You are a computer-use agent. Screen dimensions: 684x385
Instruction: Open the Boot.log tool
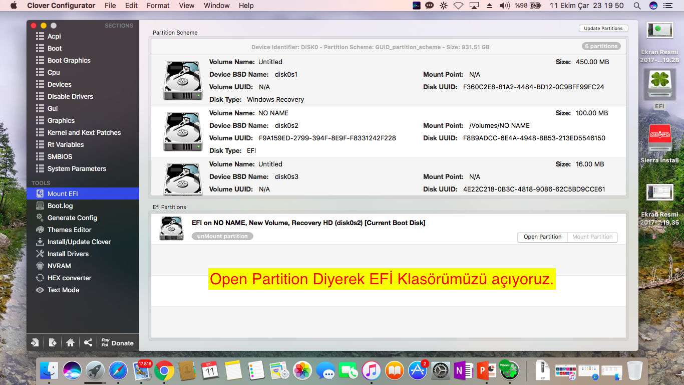click(60, 206)
